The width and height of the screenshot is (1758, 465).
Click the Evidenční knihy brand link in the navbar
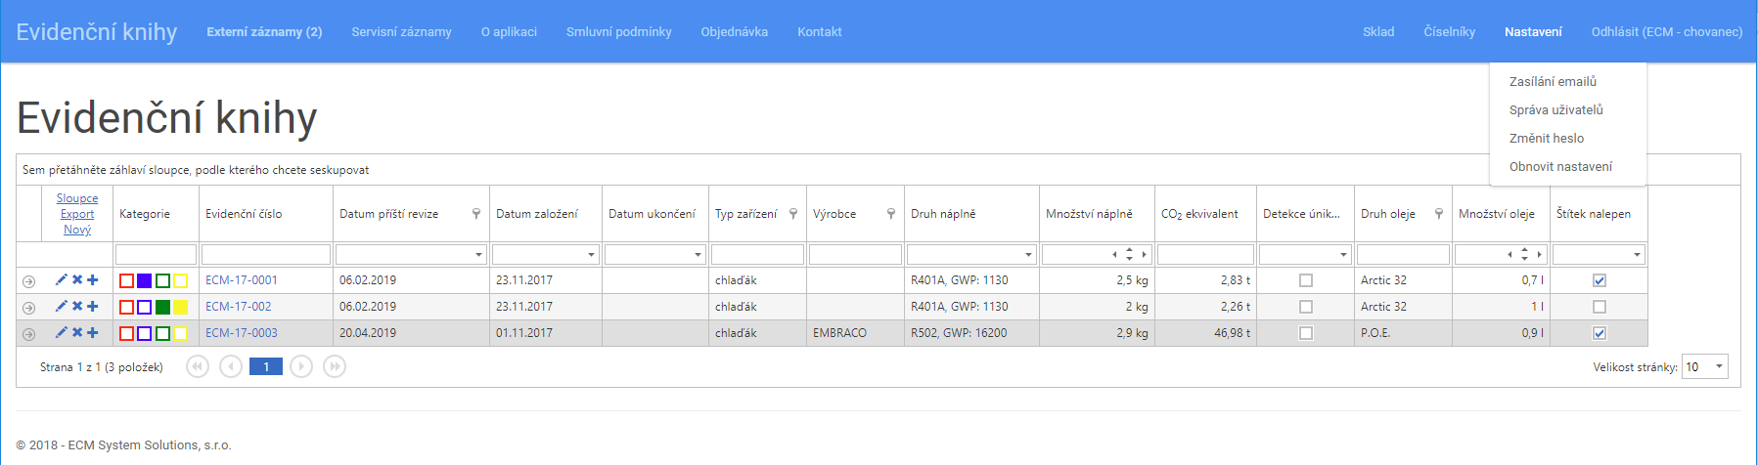click(x=97, y=31)
